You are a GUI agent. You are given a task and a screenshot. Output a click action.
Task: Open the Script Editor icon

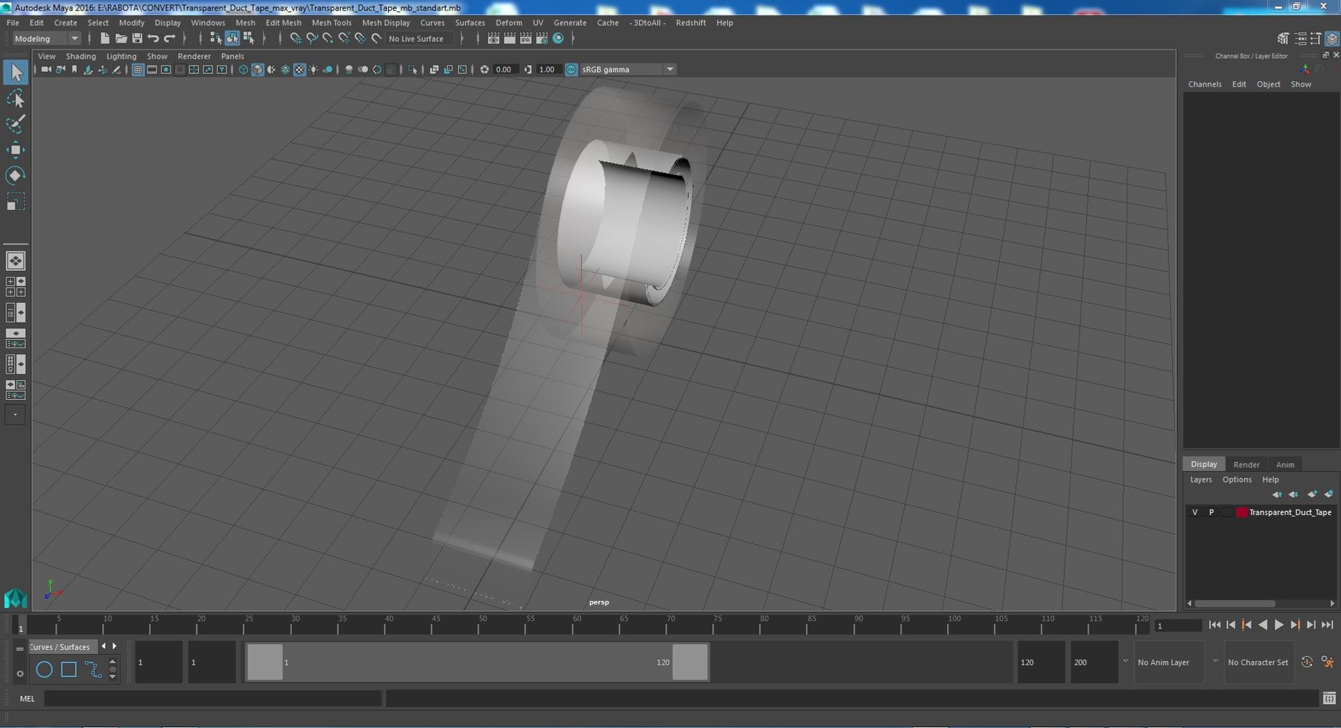(1329, 698)
